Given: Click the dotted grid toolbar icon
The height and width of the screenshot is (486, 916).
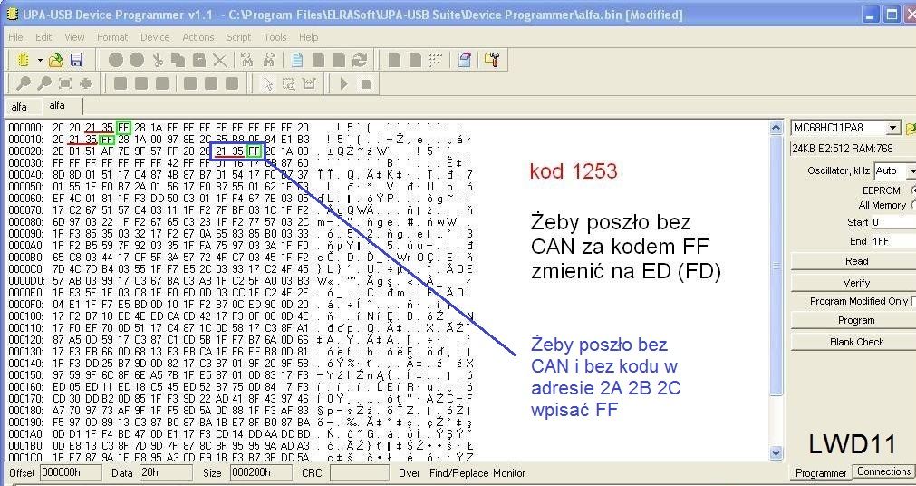Looking at the screenshot, I should coord(435,60).
